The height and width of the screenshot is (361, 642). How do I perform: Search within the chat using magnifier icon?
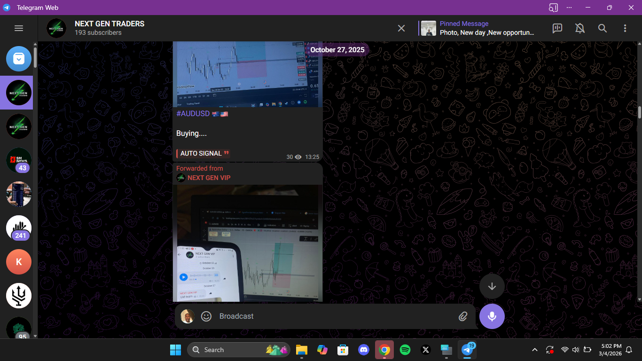(603, 28)
